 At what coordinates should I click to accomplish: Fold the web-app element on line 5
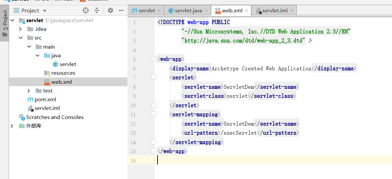(x=154, y=59)
